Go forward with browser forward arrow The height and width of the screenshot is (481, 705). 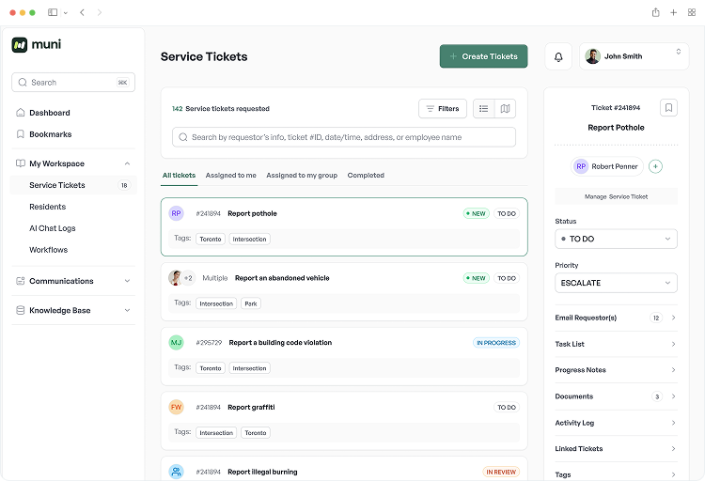click(100, 12)
